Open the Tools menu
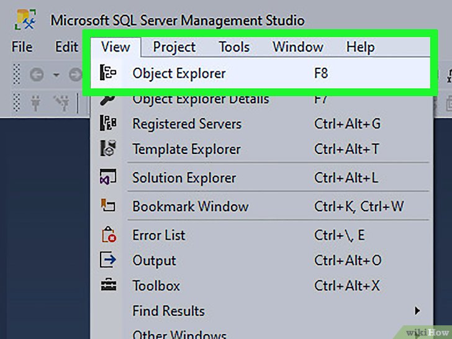 tap(234, 47)
